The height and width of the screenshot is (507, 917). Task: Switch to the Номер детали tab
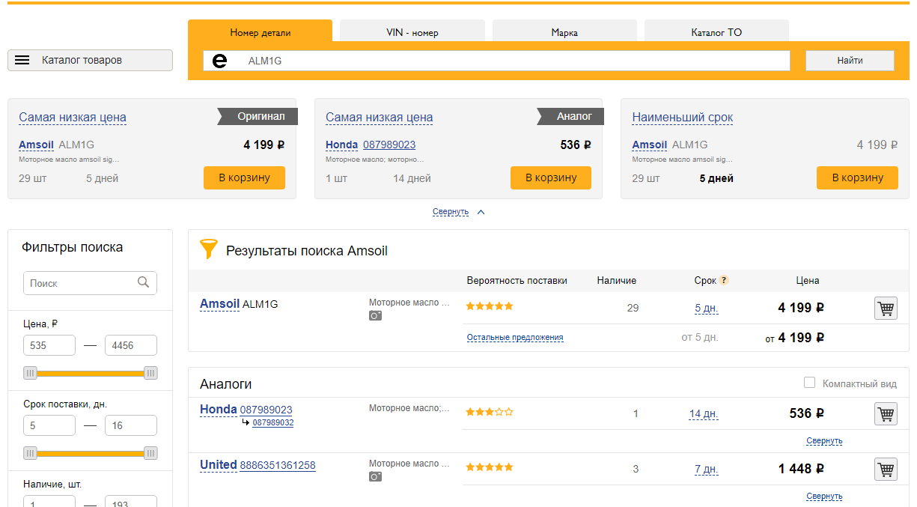coord(261,32)
